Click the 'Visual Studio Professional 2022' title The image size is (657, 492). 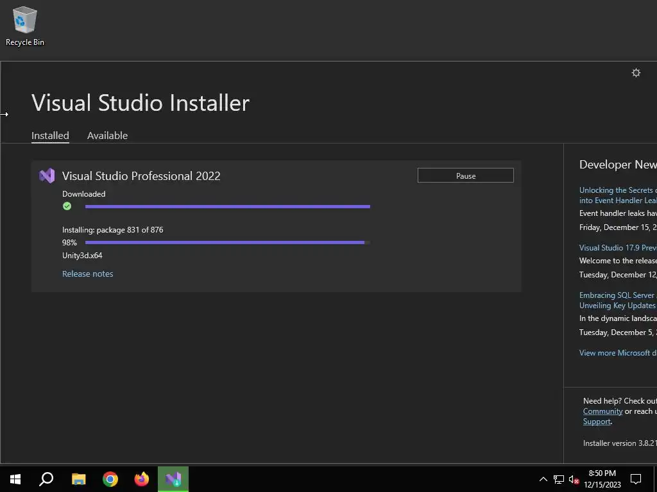coord(141,176)
